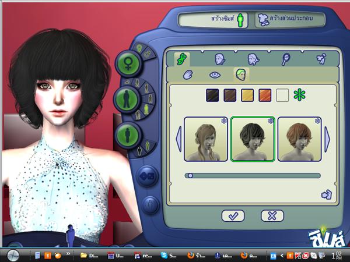350x262 pixels.
Task: Click custom star on black bob thumbnail
Action: click(x=271, y=121)
